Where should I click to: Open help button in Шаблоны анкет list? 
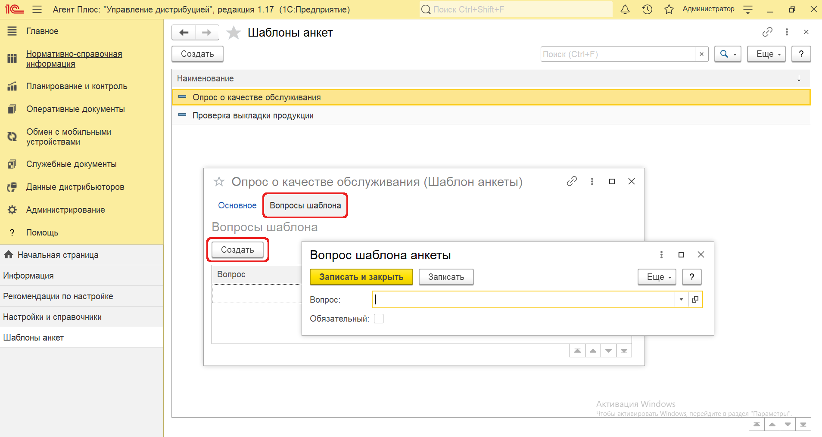pos(801,54)
